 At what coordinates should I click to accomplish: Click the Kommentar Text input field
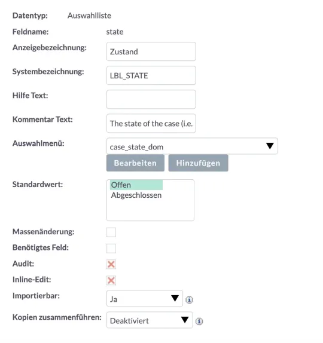click(151, 123)
